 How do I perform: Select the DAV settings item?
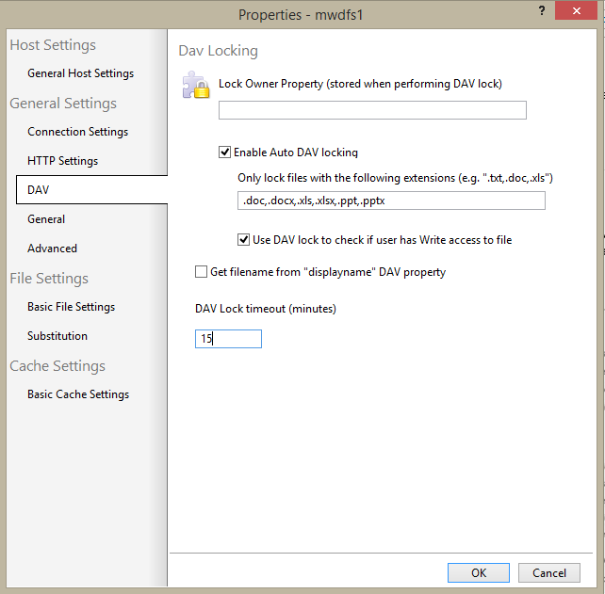(39, 190)
